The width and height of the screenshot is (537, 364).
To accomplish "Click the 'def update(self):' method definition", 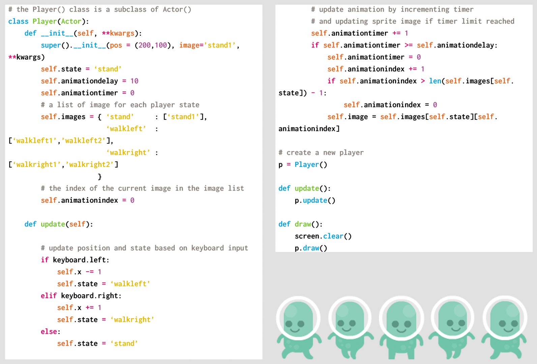I will coord(59,224).
